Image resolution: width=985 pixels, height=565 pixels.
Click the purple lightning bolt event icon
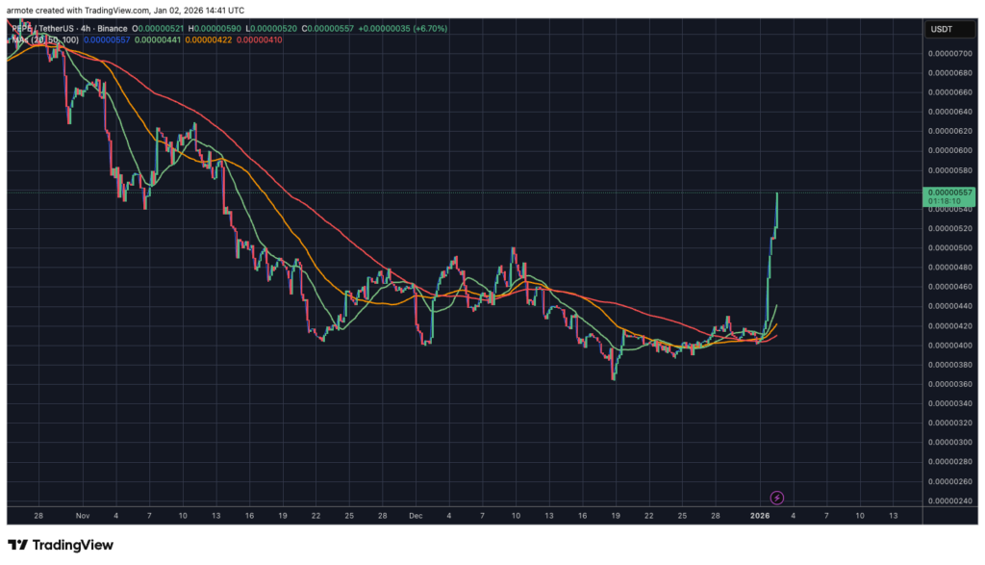(778, 498)
